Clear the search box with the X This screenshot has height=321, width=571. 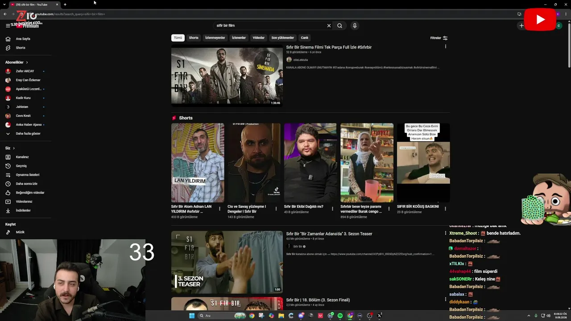[329, 25]
